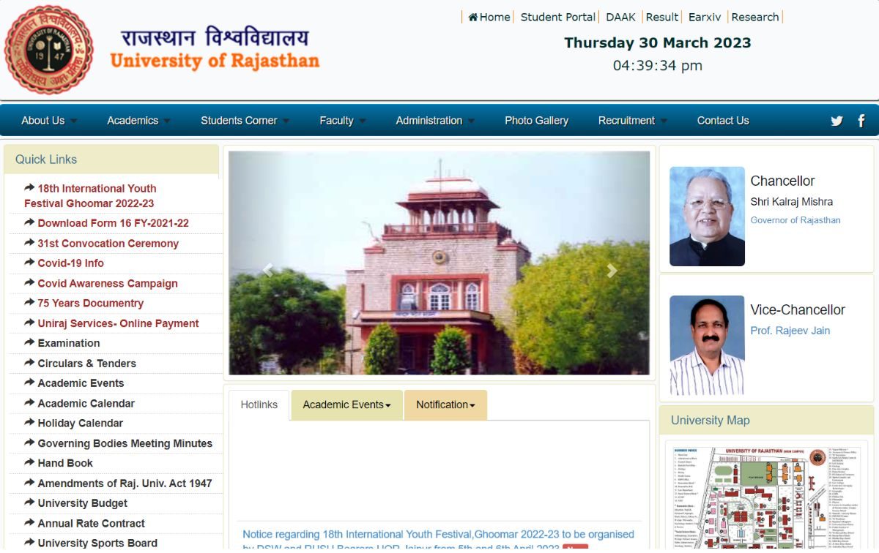Click the Shri Kalraj Mishra name text

pyautogui.click(x=791, y=202)
